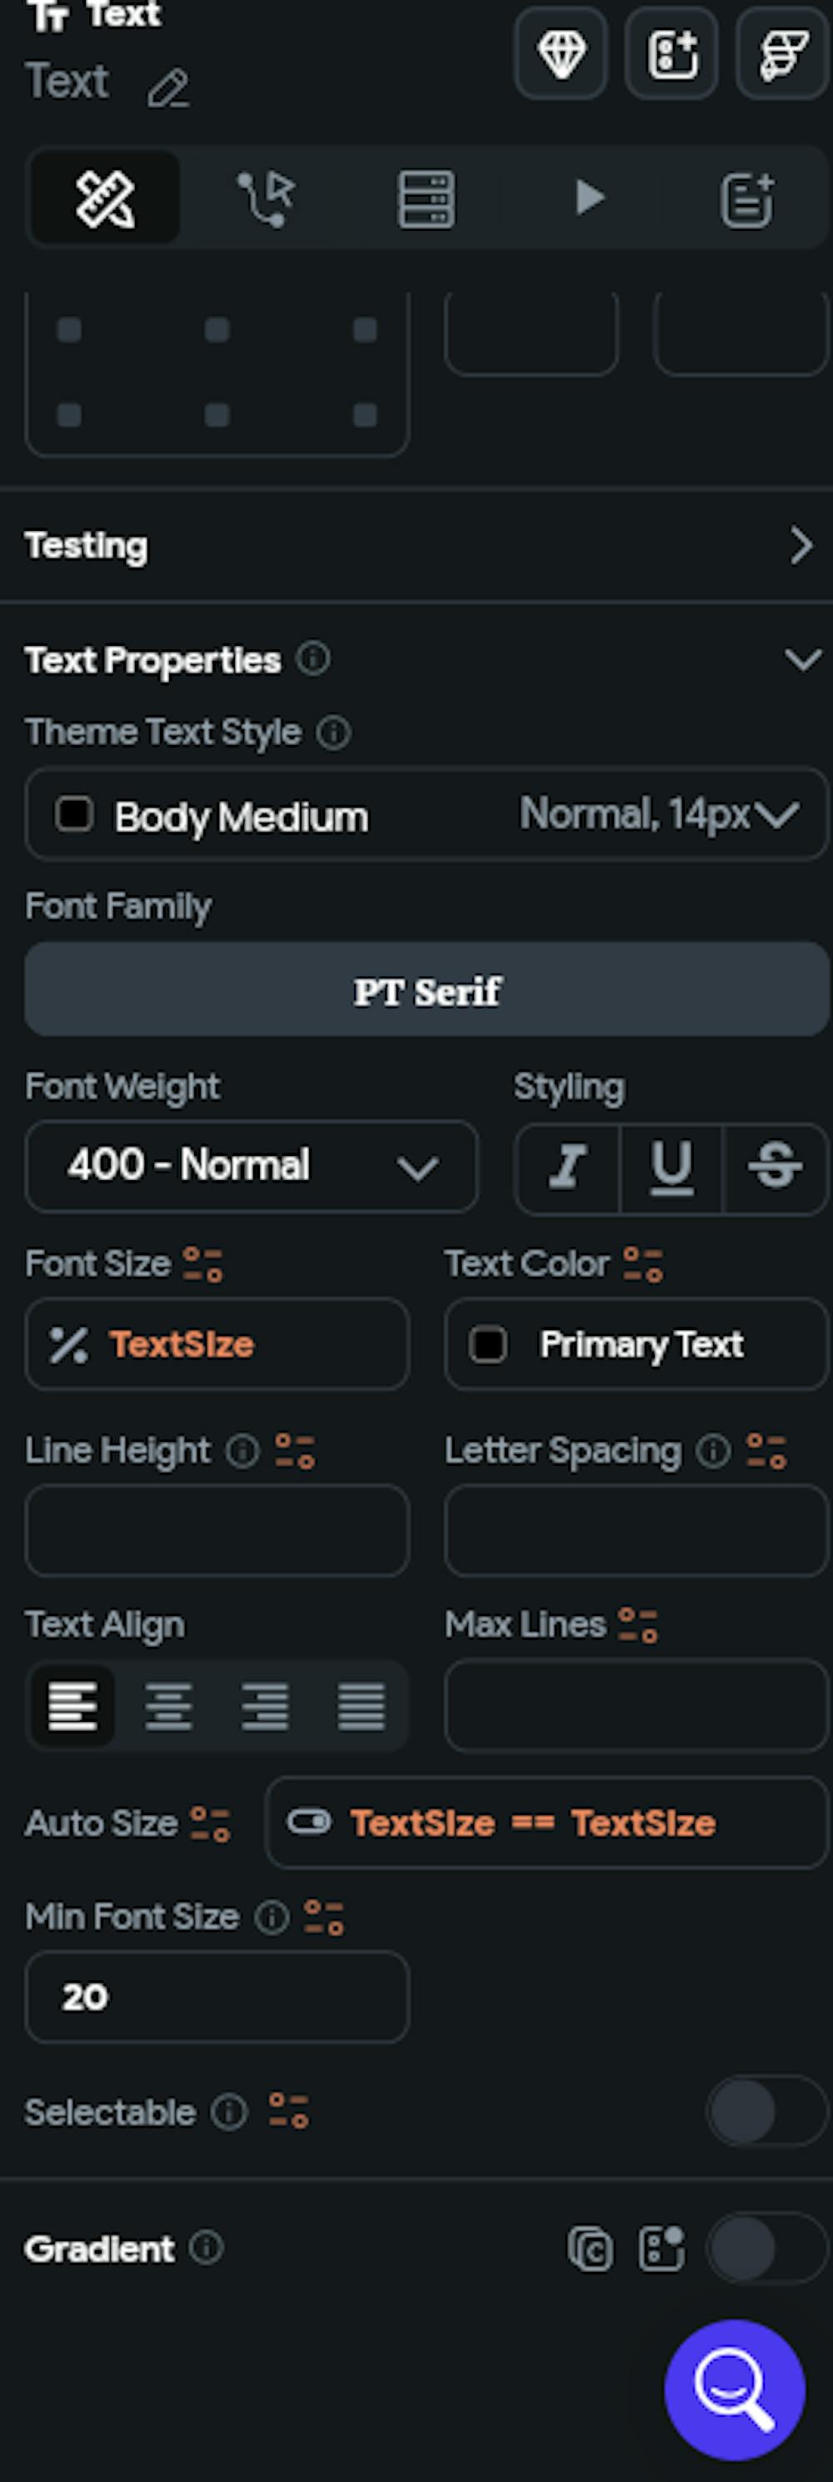The height and width of the screenshot is (2482, 833).
Task: Enable the Gradient switch
Action: (766, 2248)
